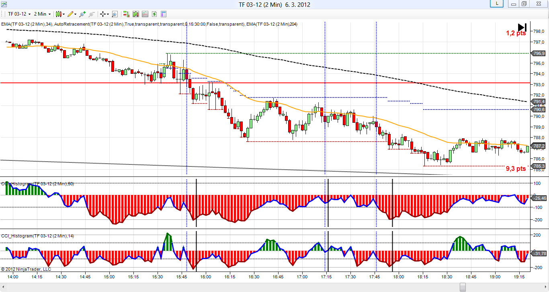Open the crosshair cursor type dropdown arrow
This screenshot has width=549, height=292.
tap(108, 14)
